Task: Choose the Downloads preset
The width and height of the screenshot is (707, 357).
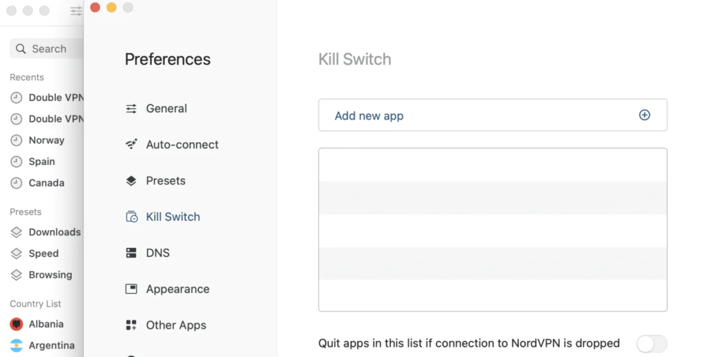Action: click(54, 232)
